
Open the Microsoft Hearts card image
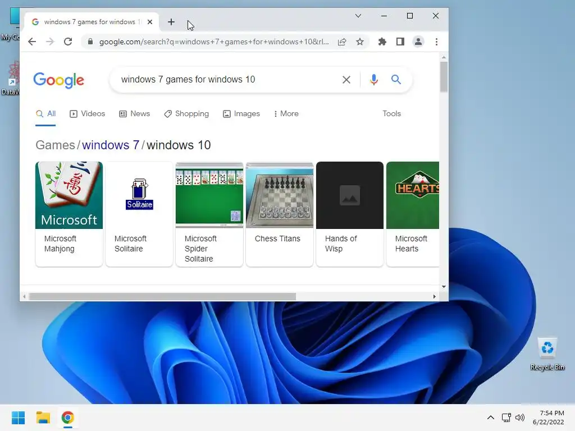pyautogui.click(x=413, y=195)
